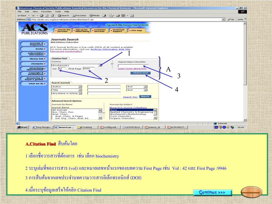Screen dimensions: 272x204
Task: Click the History icon in toolbar
Action: point(104,16)
